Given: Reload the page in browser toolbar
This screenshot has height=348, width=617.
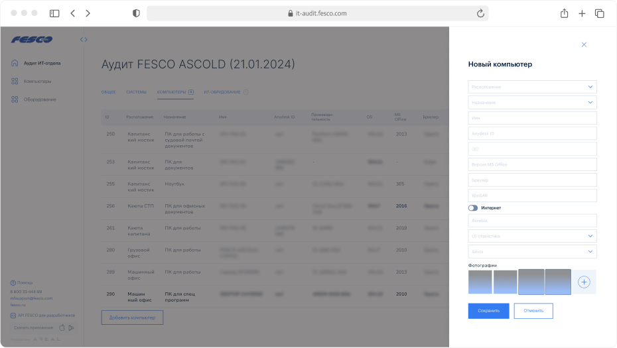Looking at the screenshot, I should point(480,13).
